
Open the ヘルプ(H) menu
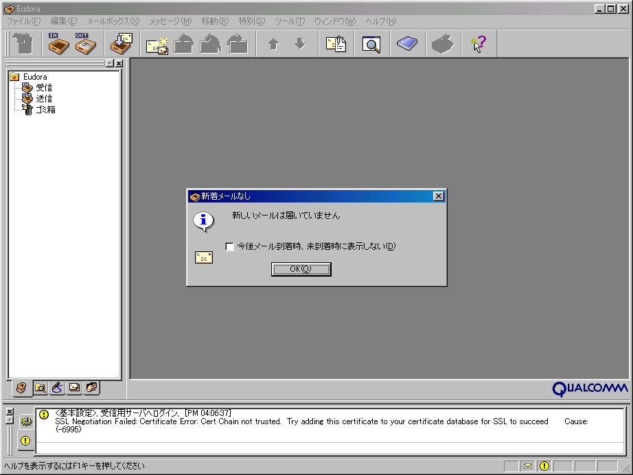pos(380,21)
